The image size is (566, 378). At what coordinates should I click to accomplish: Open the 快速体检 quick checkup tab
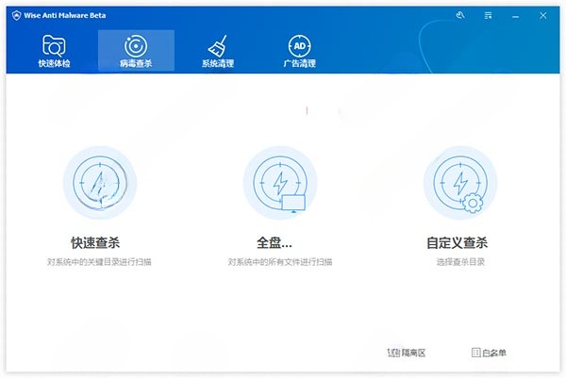pos(54,51)
